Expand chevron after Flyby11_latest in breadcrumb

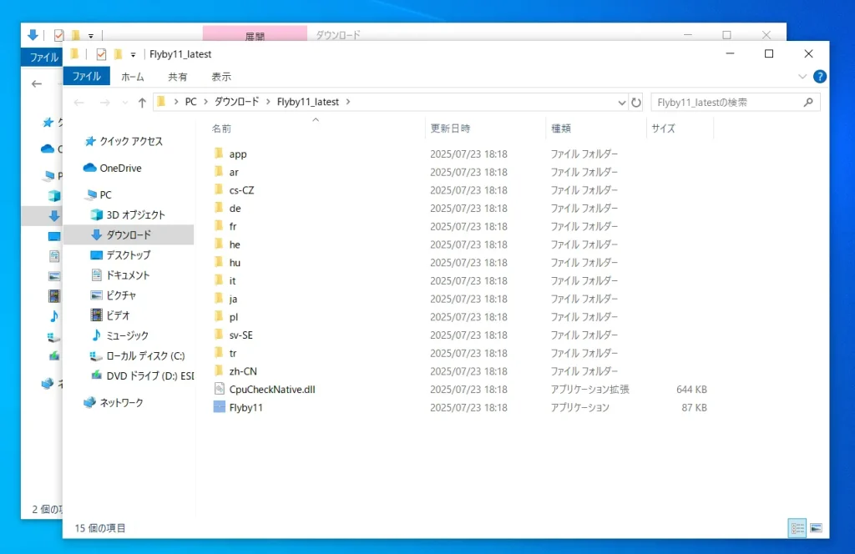click(x=348, y=102)
